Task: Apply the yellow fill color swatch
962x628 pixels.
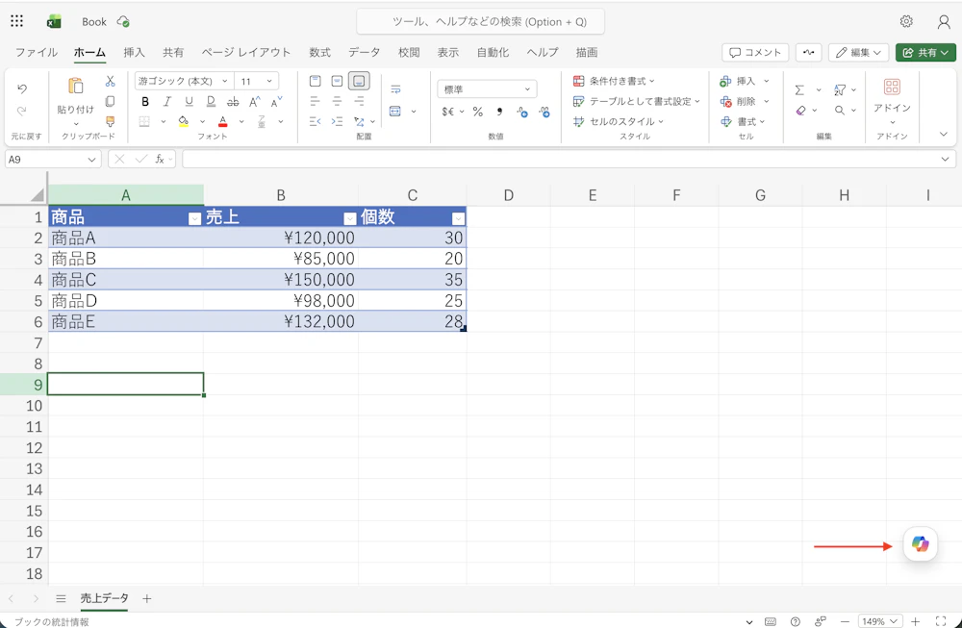Action: 184,121
